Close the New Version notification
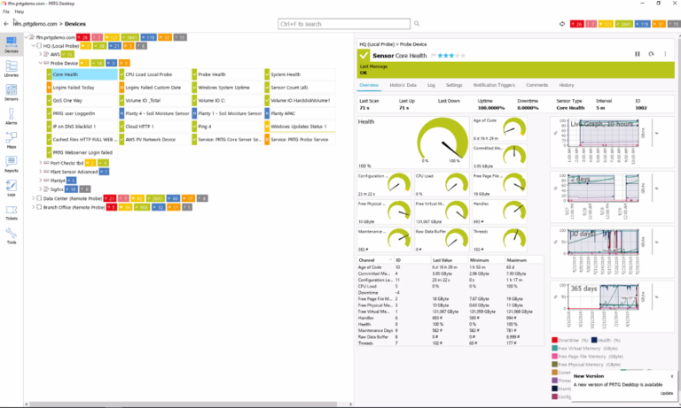Screen dimensions: 681x408 coord(672,376)
